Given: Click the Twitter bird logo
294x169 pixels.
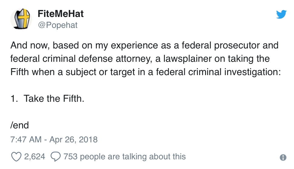Looking at the screenshot, I should click(281, 14).
